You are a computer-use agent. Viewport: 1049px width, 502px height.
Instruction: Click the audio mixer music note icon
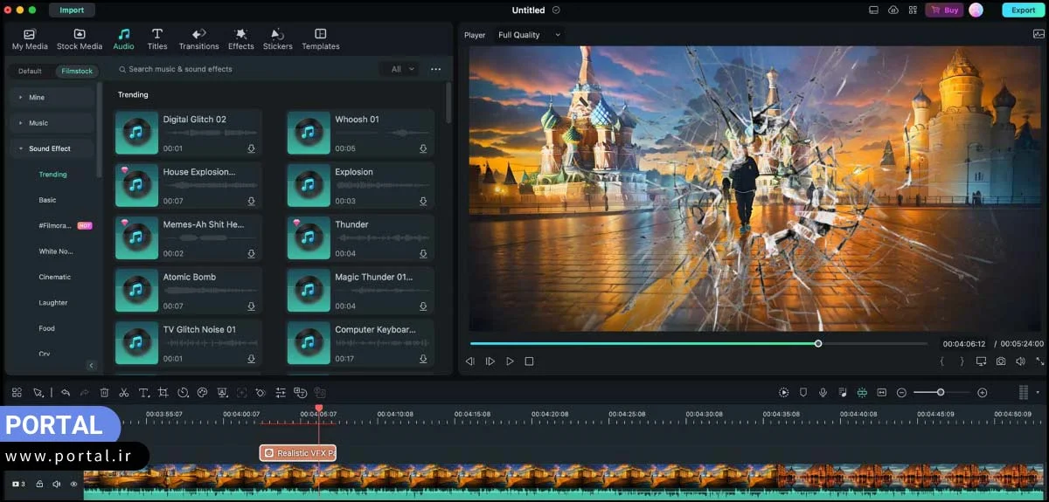[x=842, y=393]
